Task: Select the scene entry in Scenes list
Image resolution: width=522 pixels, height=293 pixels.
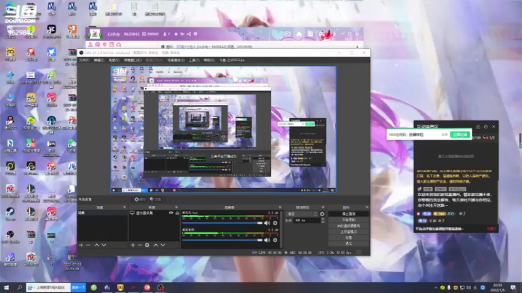Action: pos(102,213)
